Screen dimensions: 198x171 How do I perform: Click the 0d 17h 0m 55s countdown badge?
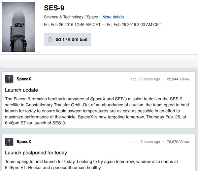tap(67, 39)
